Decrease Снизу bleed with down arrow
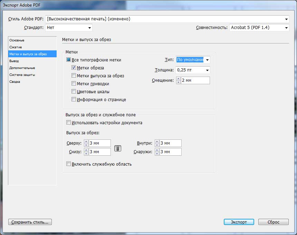 [x=86, y=154]
